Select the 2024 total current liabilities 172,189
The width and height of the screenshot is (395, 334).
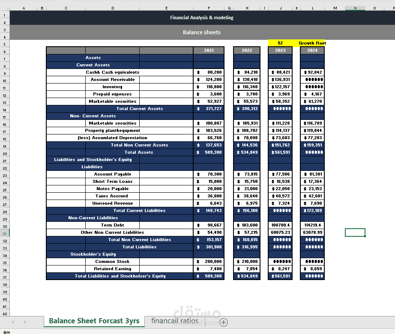tap(312, 211)
